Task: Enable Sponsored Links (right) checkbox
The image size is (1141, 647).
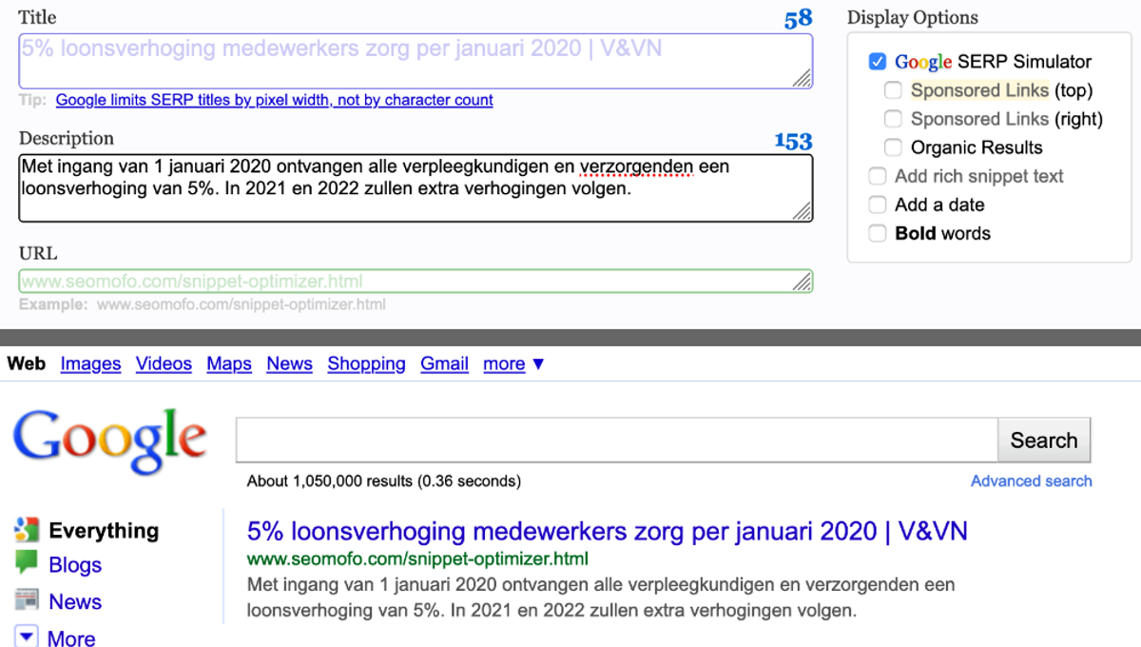Action: (893, 119)
